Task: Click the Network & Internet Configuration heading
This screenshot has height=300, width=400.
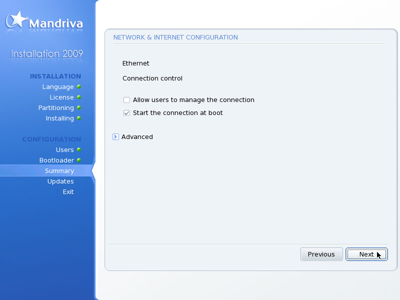Action: click(x=175, y=37)
